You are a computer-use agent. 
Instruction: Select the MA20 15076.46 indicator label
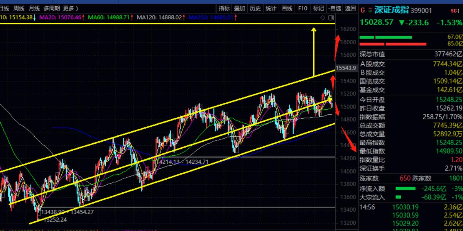tap(61, 17)
